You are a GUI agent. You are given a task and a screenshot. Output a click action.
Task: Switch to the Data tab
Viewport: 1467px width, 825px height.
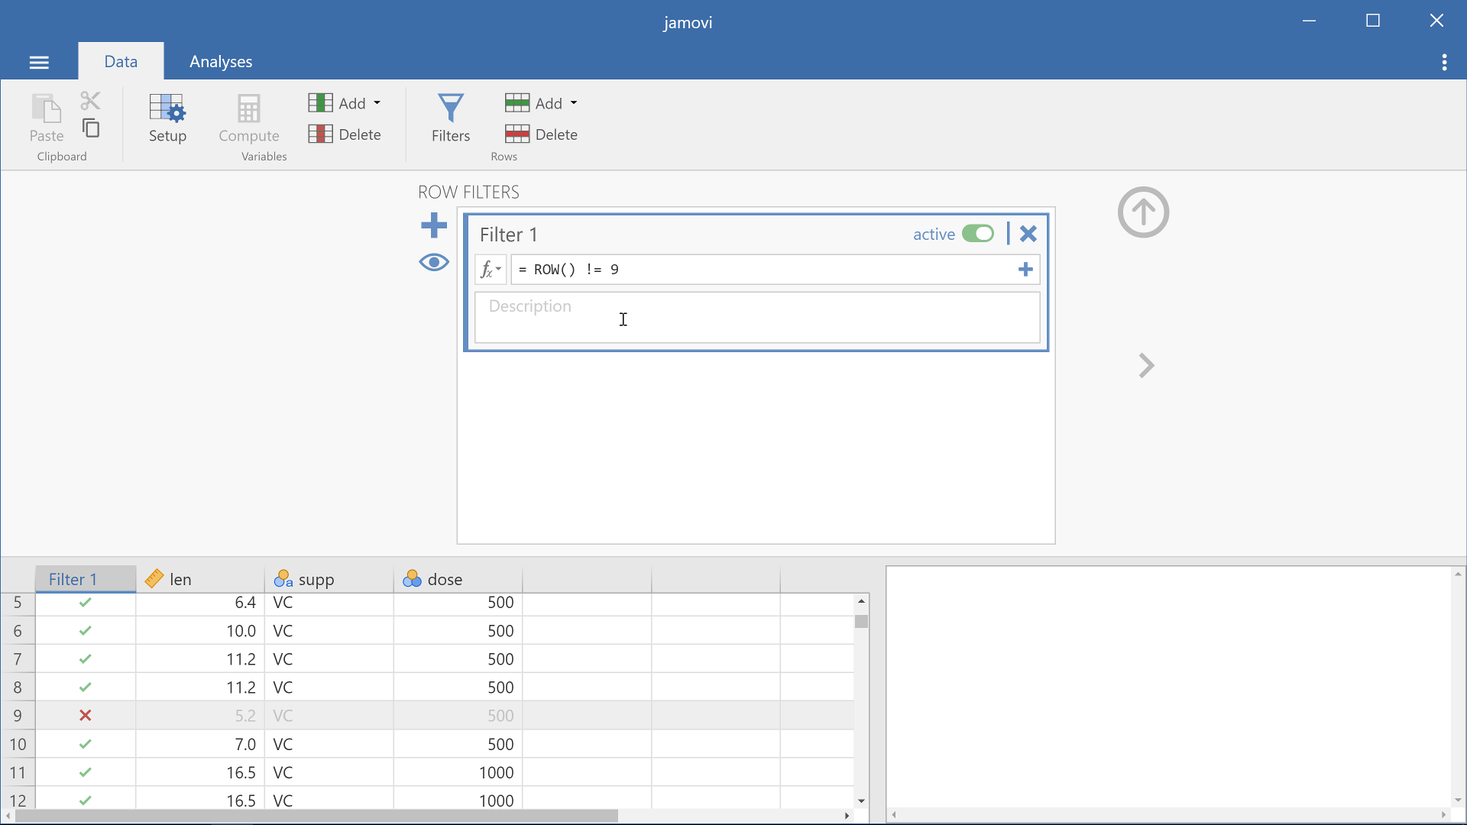pos(121,61)
